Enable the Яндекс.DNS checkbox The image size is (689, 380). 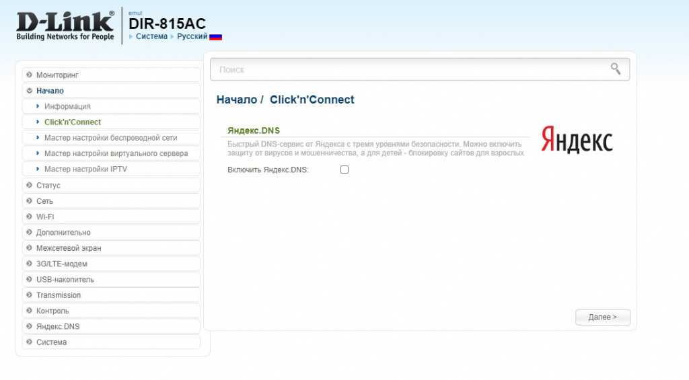pos(344,170)
